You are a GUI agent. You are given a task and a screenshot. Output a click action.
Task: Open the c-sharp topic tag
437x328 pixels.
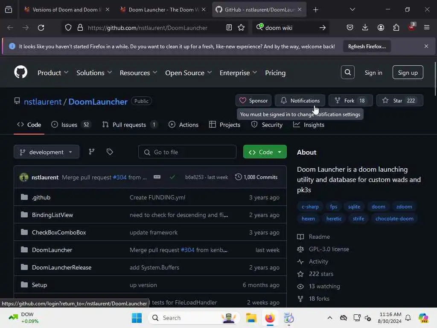coord(310,207)
